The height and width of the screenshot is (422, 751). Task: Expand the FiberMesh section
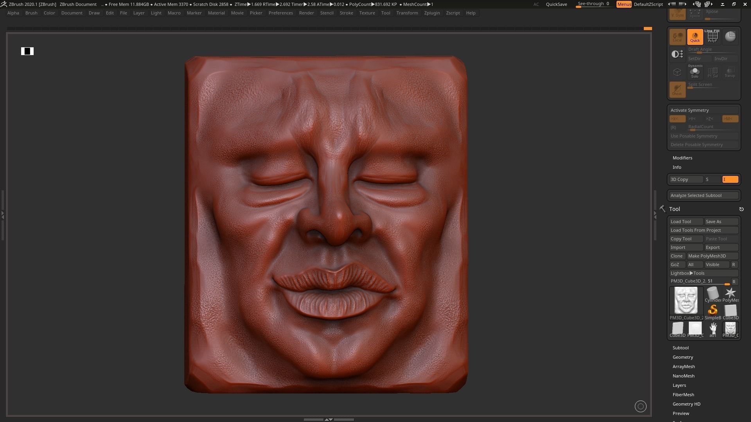(683, 395)
